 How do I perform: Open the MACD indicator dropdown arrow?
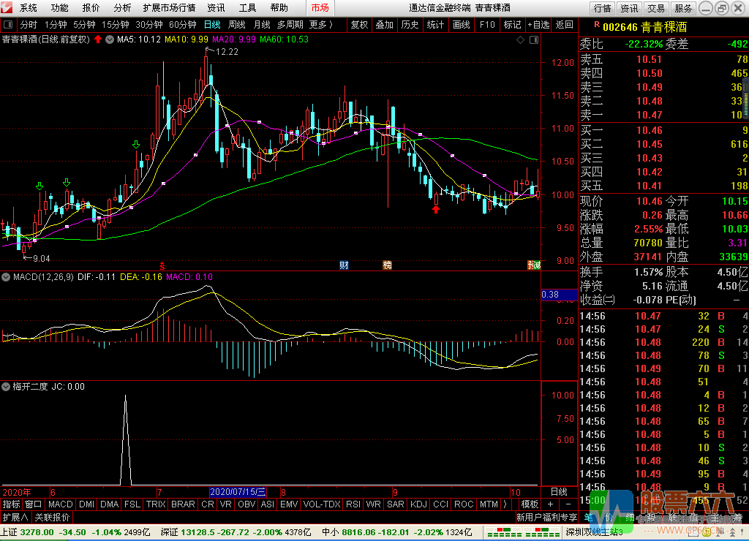pos(7,277)
